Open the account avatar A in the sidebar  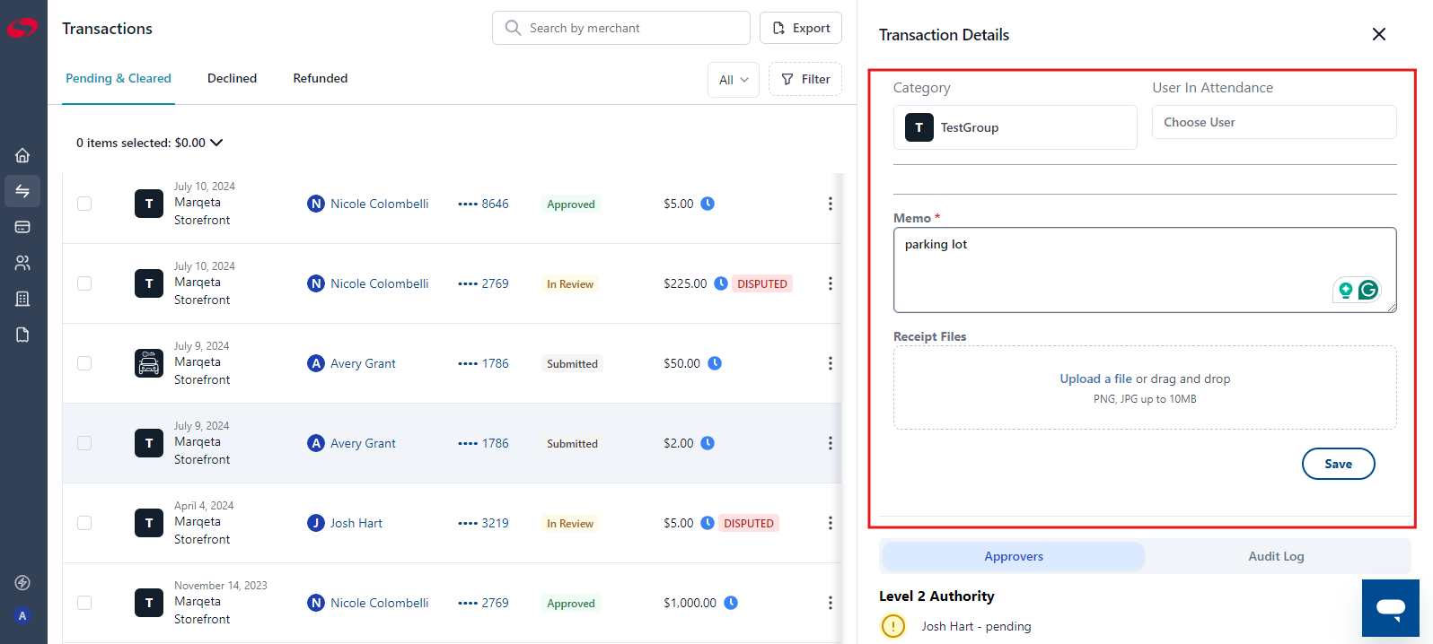pyautogui.click(x=22, y=616)
